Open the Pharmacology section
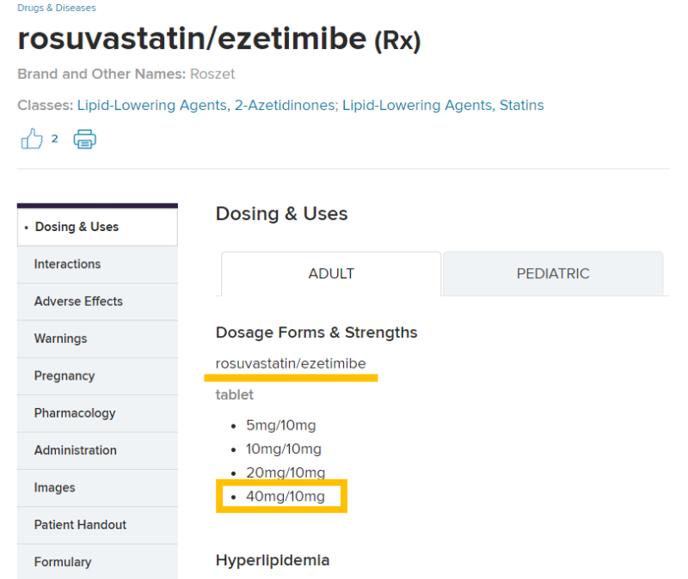Screen dimensions: 688x579 point(75,413)
